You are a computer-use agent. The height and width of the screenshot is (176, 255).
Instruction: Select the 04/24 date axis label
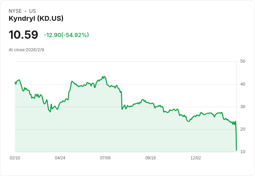60,158
